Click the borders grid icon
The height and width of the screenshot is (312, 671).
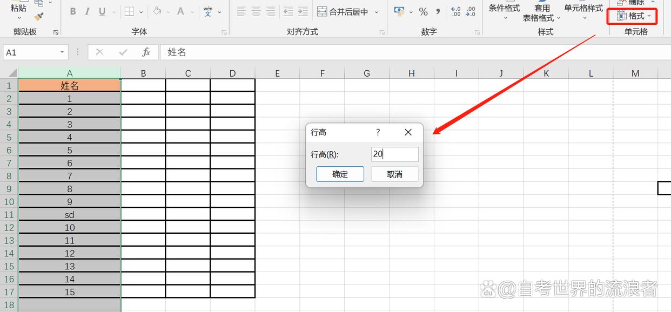pos(129,11)
